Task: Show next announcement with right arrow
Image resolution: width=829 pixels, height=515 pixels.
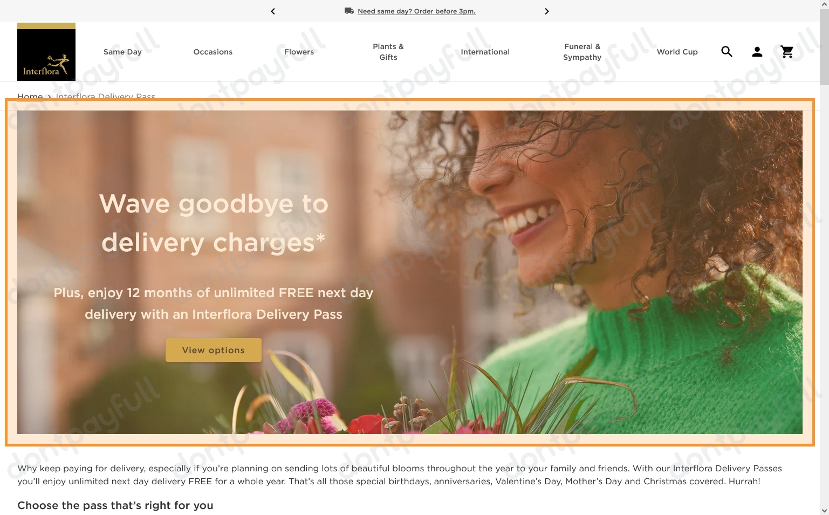Action: pyautogui.click(x=546, y=11)
